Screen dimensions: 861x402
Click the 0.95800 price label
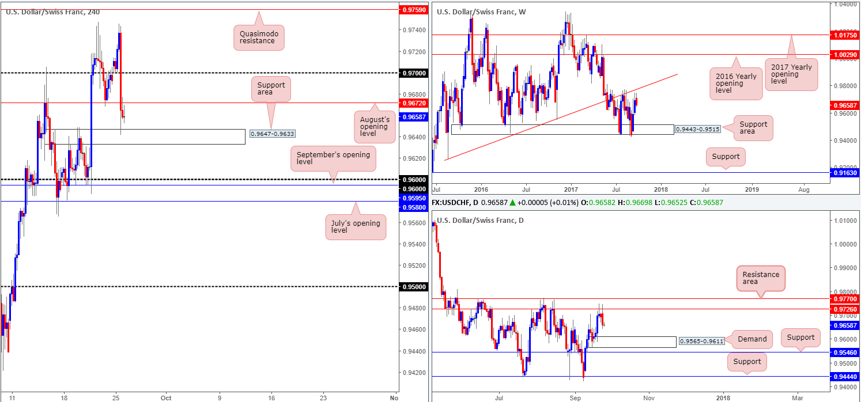click(x=413, y=206)
